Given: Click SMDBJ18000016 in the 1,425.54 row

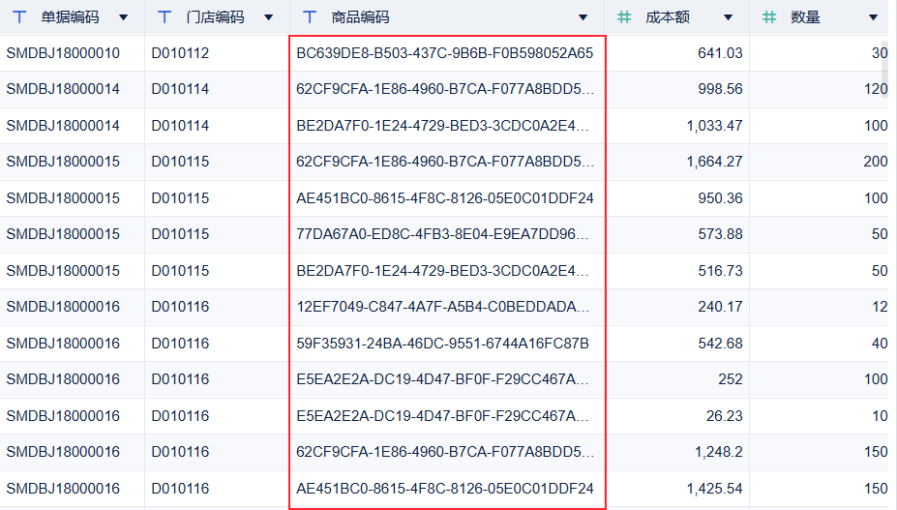Looking at the screenshot, I should point(63,489).
